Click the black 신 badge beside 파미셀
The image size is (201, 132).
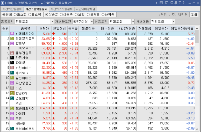coord(12,63)
